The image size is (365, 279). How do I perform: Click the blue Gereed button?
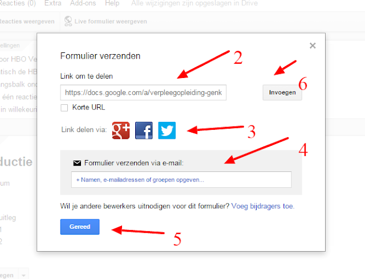[80, 227]
